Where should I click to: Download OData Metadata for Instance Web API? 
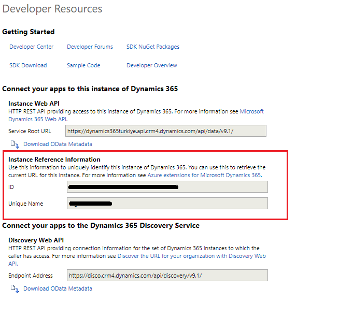point(58,144)
